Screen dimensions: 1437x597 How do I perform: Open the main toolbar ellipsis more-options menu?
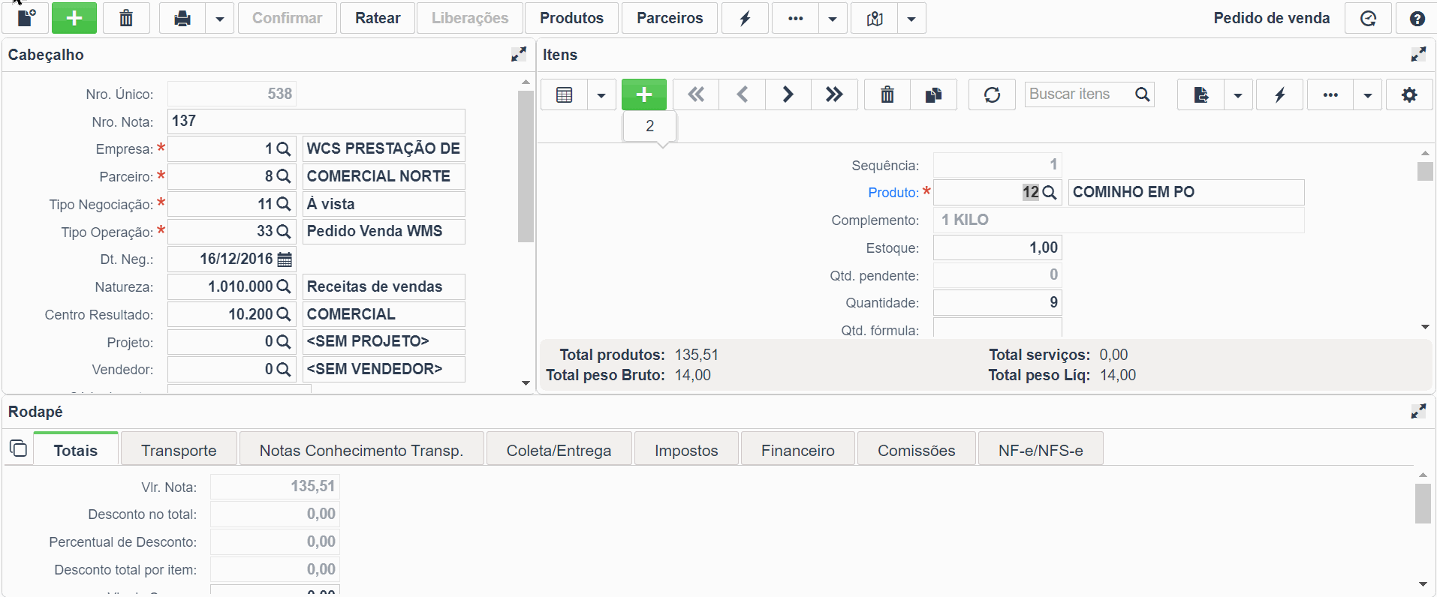tap(796, 18)
